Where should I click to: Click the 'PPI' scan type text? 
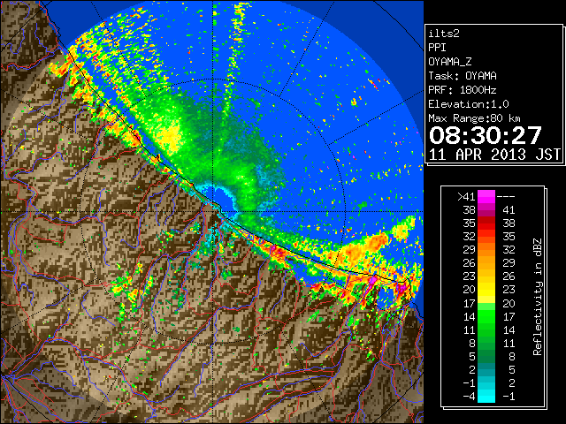click(437, 48)
